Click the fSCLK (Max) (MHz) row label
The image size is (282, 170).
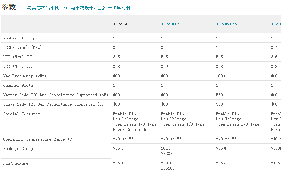pos(23,48)
